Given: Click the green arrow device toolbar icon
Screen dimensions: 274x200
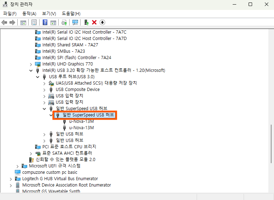Looking at the screenshot, I should pyautogui.click(x=86, y=22).
